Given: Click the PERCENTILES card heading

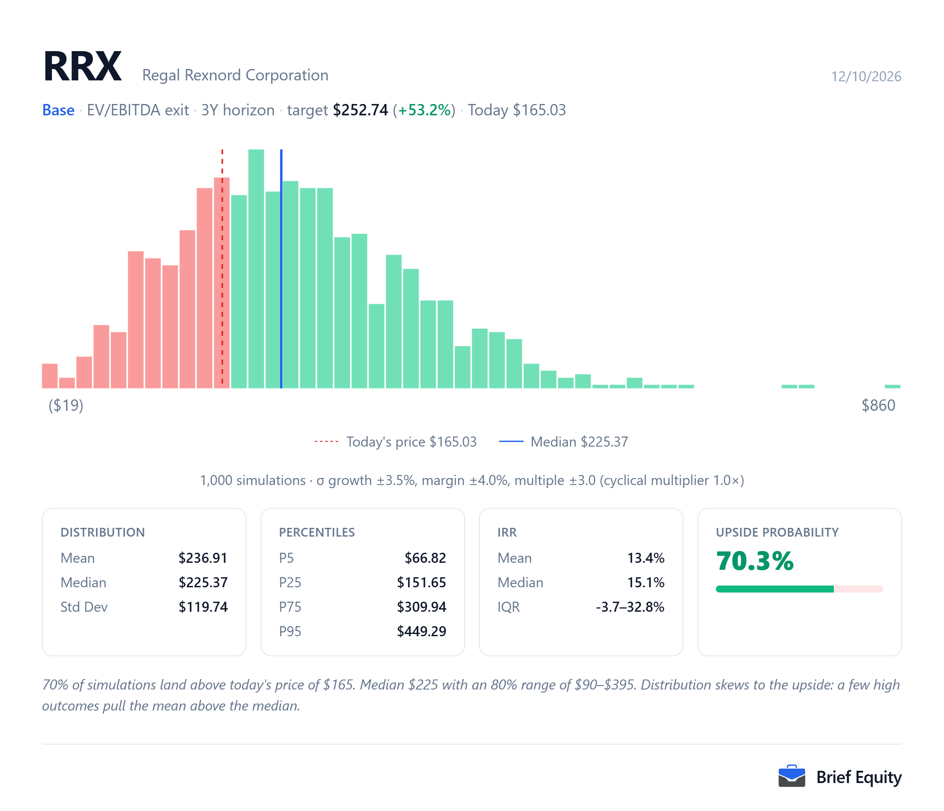Looking at the screenshot, I should tap(317, 532).
